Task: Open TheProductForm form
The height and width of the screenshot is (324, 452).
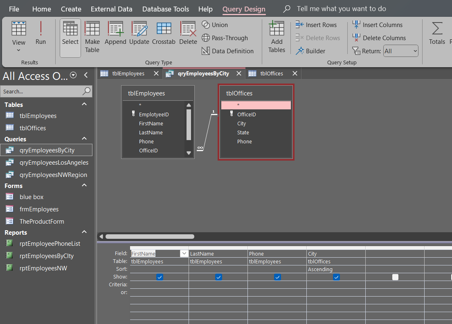Action: tap(42, 222)
